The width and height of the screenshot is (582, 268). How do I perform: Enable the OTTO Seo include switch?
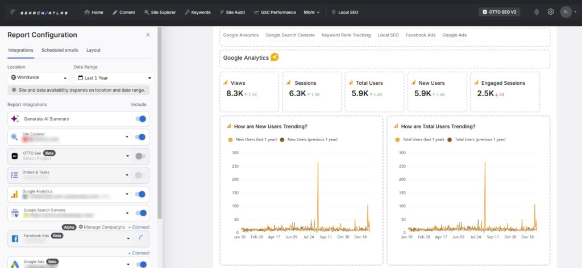pyautogui.click(x=141, y=156)
